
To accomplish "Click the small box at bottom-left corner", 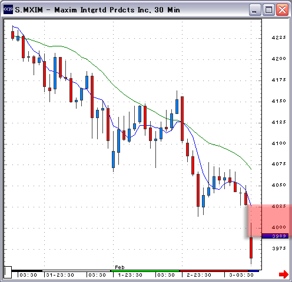I will 8,272.
